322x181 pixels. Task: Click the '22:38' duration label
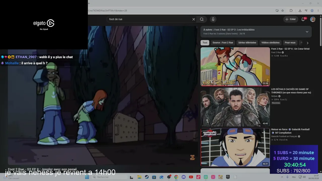[x=265, y=83]
